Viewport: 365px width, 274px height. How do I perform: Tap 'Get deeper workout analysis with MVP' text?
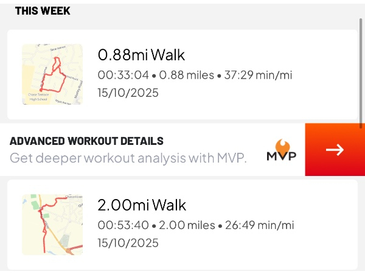(x=128, y=158)
